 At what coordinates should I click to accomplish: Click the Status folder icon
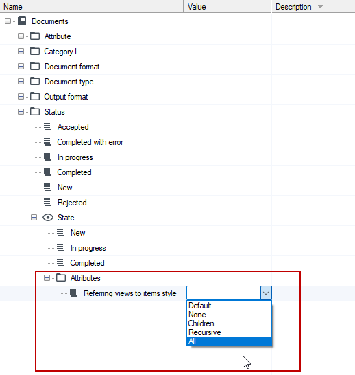tap(35, 112)
